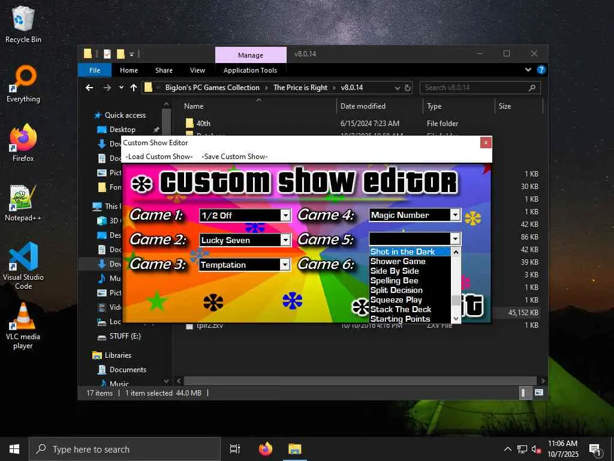This screenshot has height=461, width=614.
Task: Sort files by Type column header
Action: (x=434, y=106)
